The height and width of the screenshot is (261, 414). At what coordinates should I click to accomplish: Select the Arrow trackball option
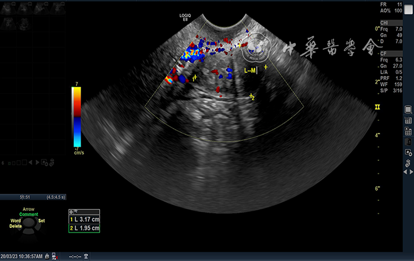coord(29,209)
